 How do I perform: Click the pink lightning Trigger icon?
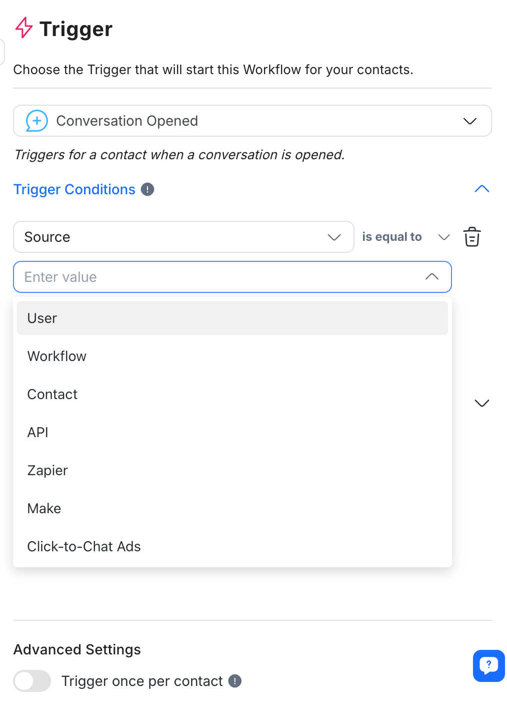point(23,28)
